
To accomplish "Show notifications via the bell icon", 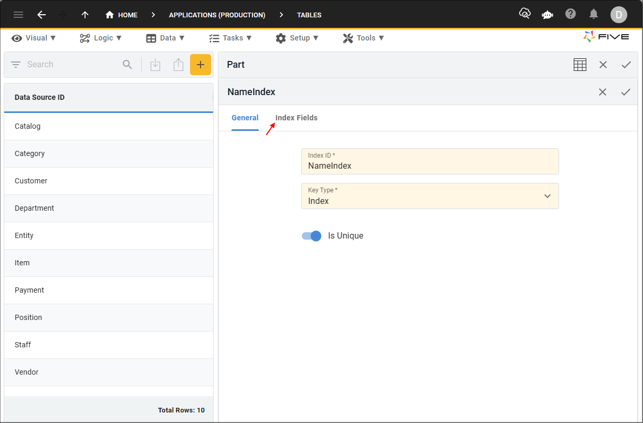I will (x=594, y=14).
